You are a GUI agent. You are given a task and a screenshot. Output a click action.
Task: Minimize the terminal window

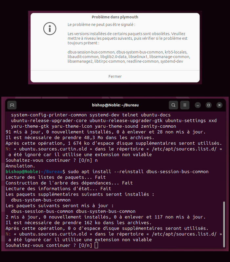tap(198, 105)
